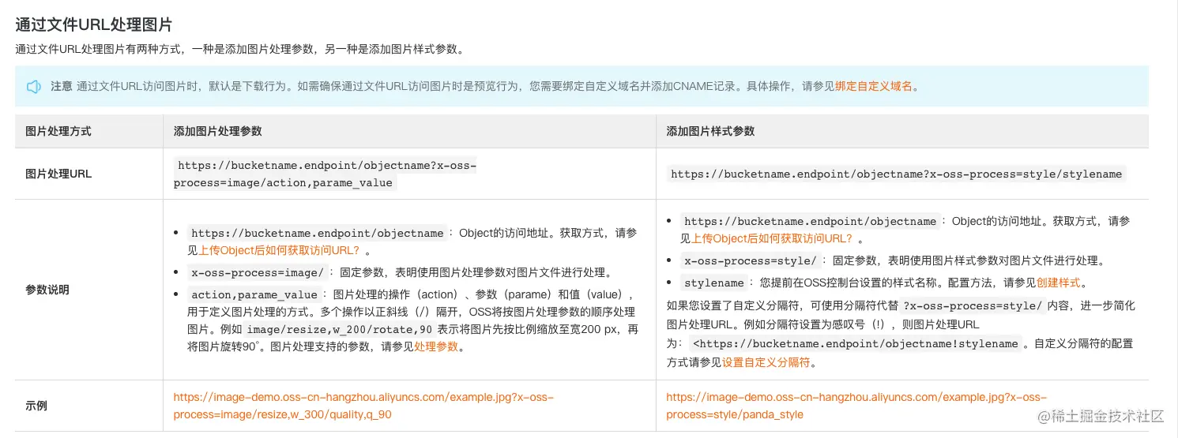
Task: Click the image/resize,w_200/rotate,90 code snippet
Action: pos(340,329)
